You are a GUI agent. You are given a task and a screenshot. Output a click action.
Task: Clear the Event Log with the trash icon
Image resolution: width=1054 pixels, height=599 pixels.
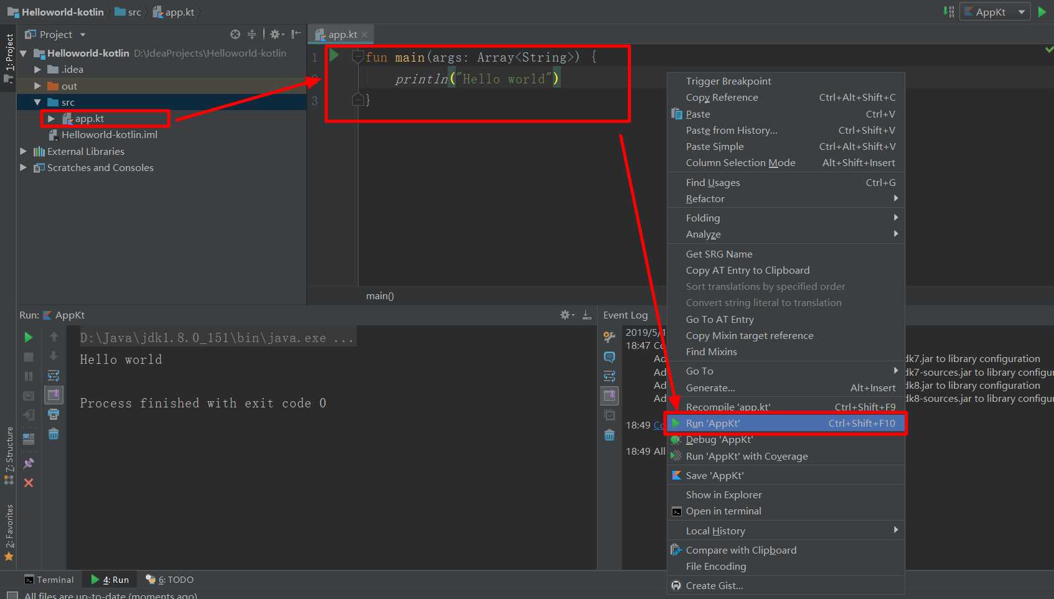pos(609,435)
